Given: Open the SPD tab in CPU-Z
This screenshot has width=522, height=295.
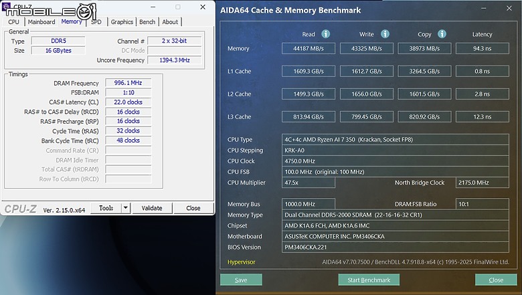Looking at the screenshot, I should (96, 22).
